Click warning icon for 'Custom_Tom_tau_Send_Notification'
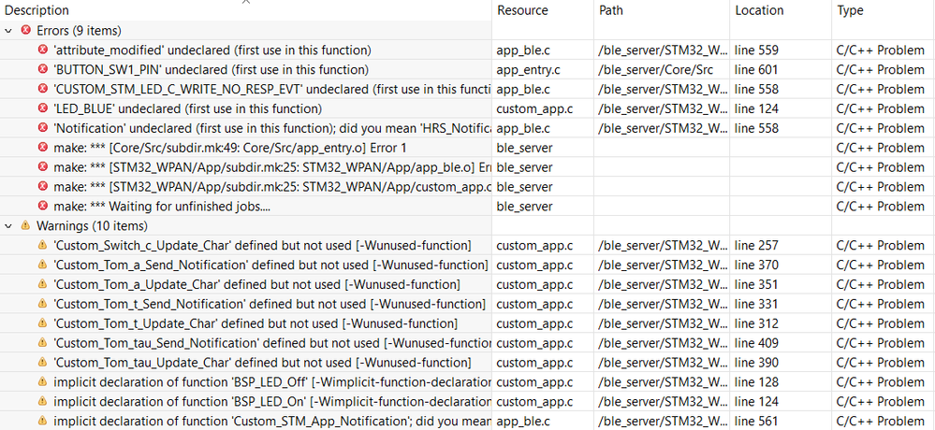Image resolution: width=935 pixels, height=430 pixels. coord(43,343)
